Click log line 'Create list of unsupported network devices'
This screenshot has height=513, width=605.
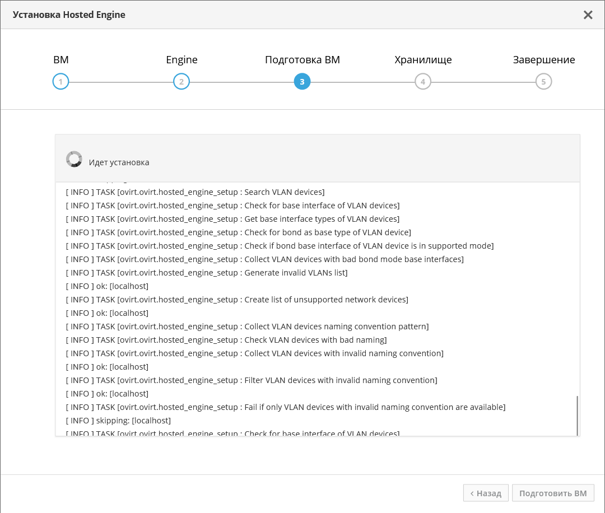[237, 300]
